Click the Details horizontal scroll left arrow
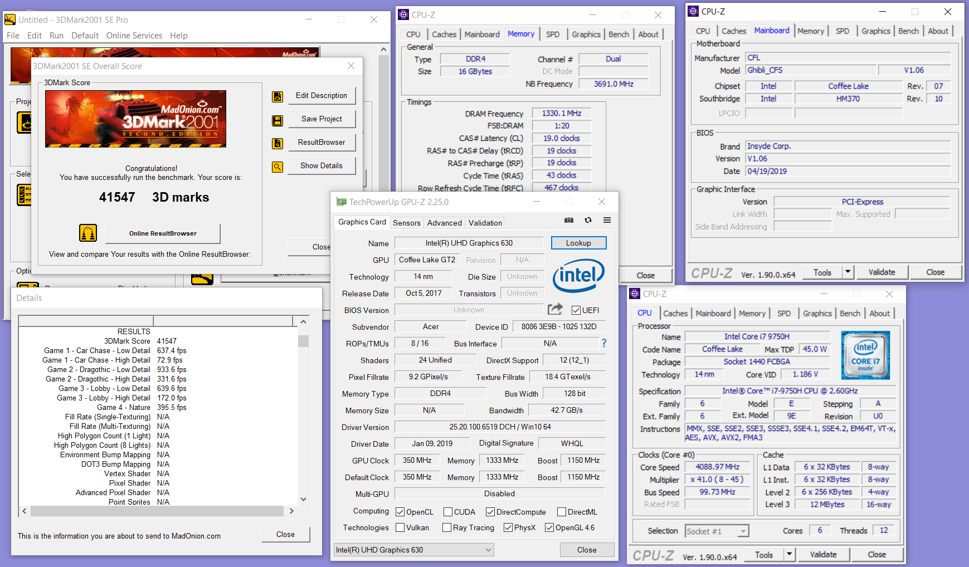 pos(24,511)
